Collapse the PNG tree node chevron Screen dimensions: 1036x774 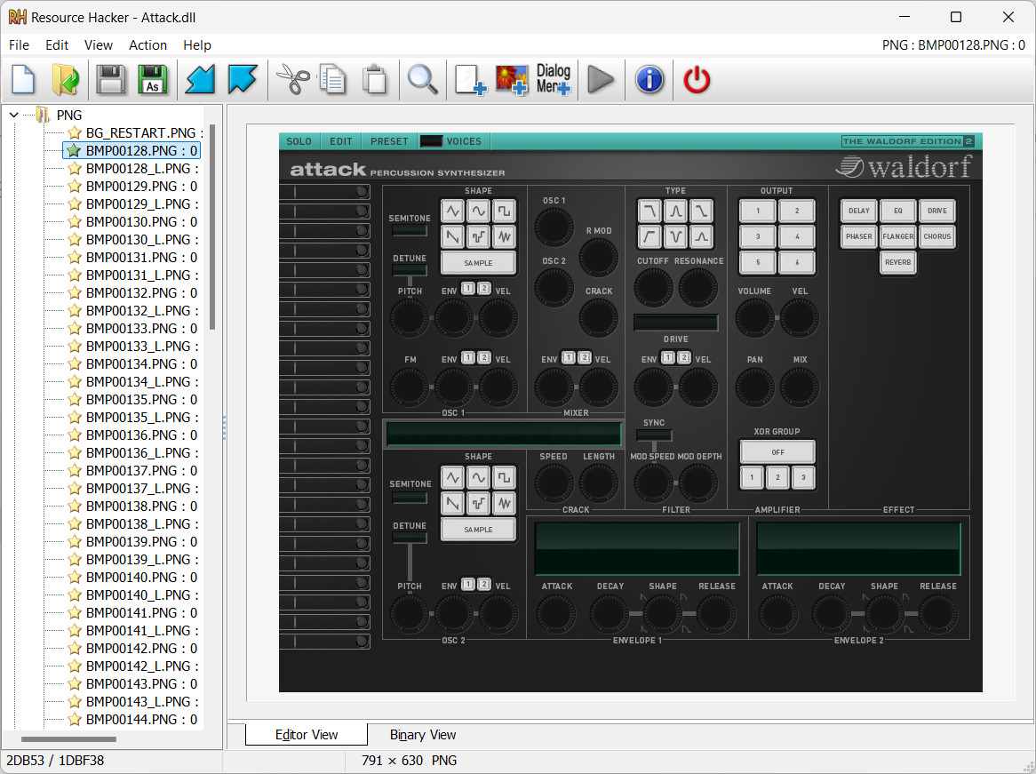(x=14, y=115)
